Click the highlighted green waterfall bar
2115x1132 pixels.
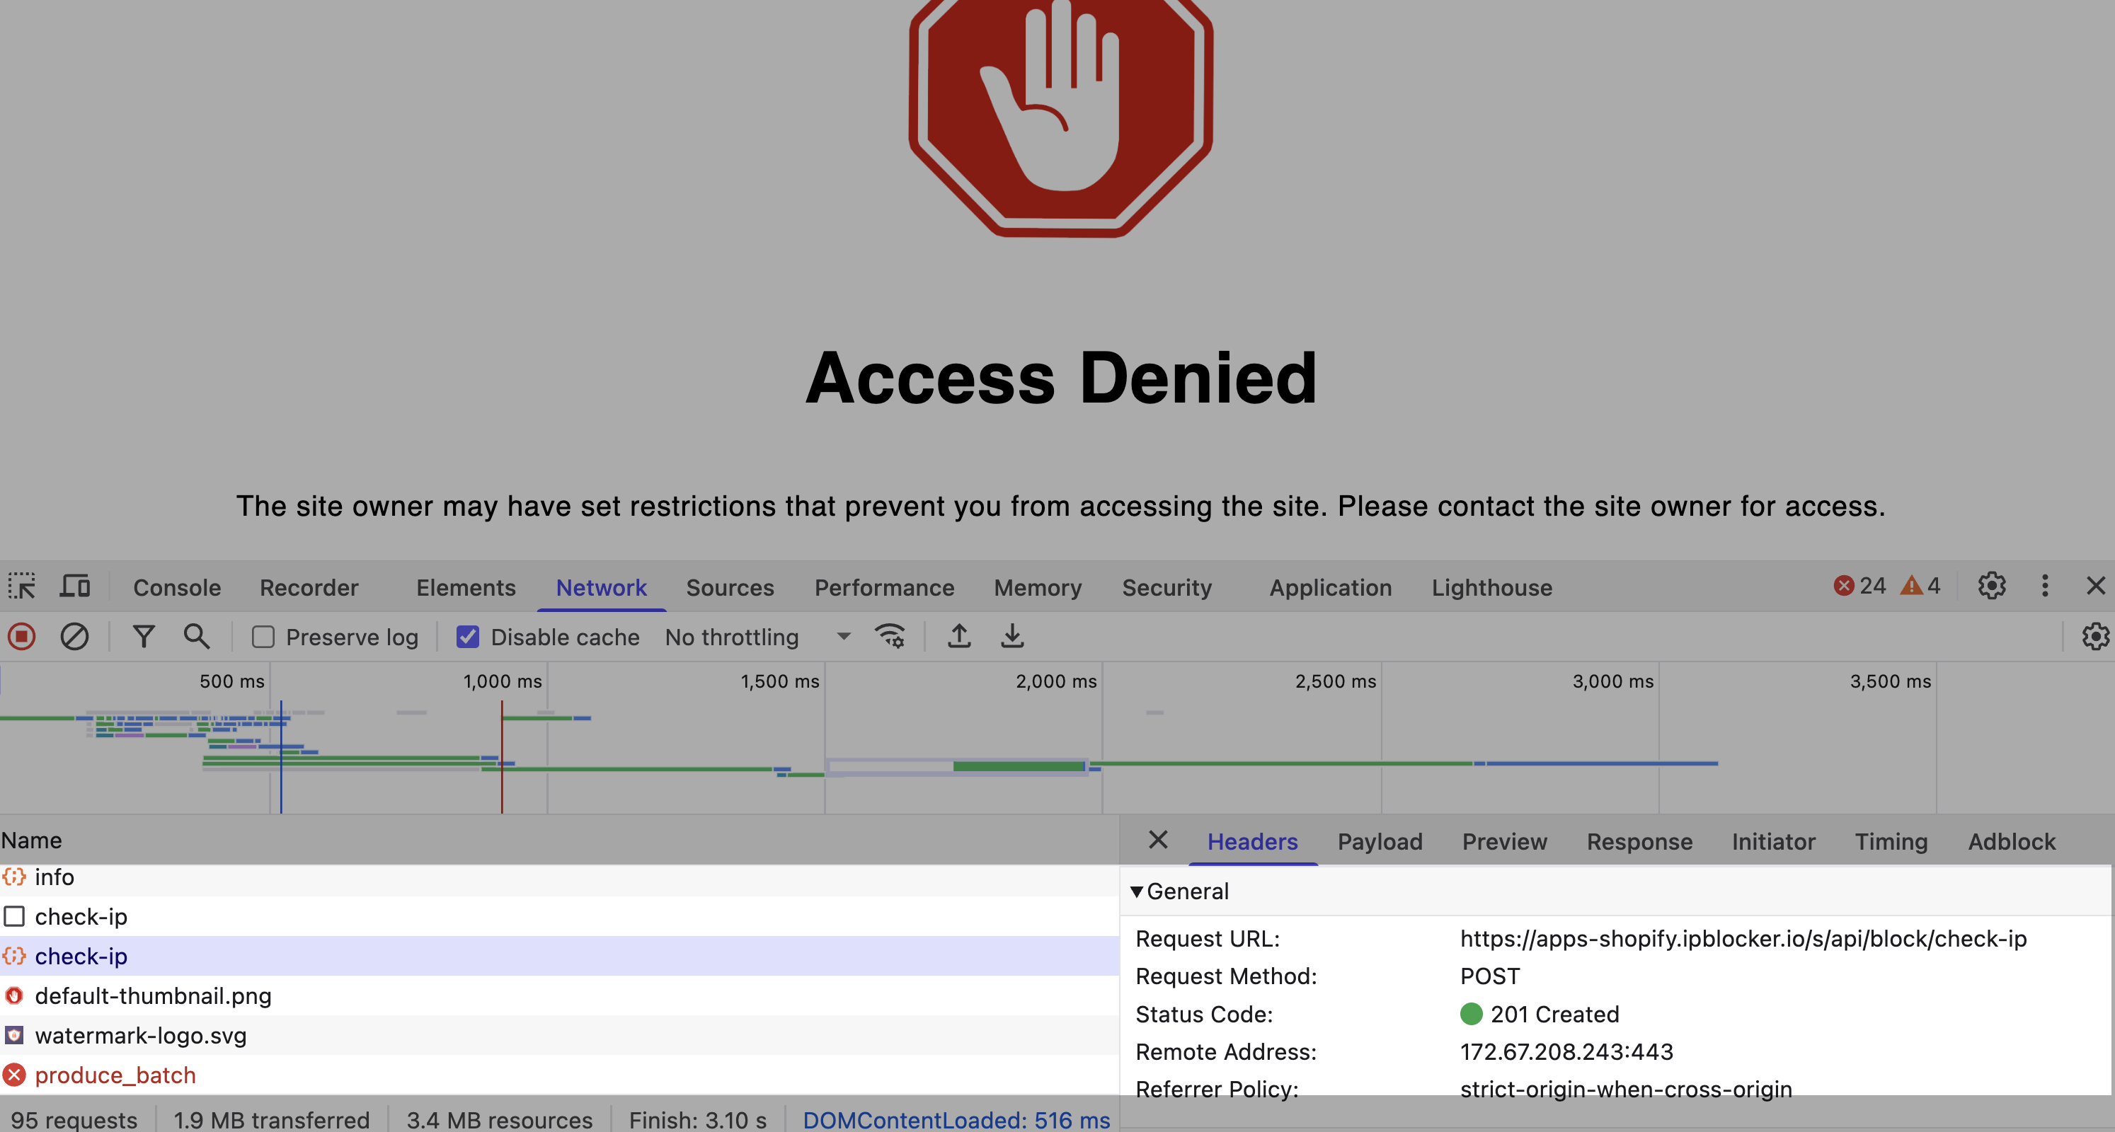(x=1018, y=766)
